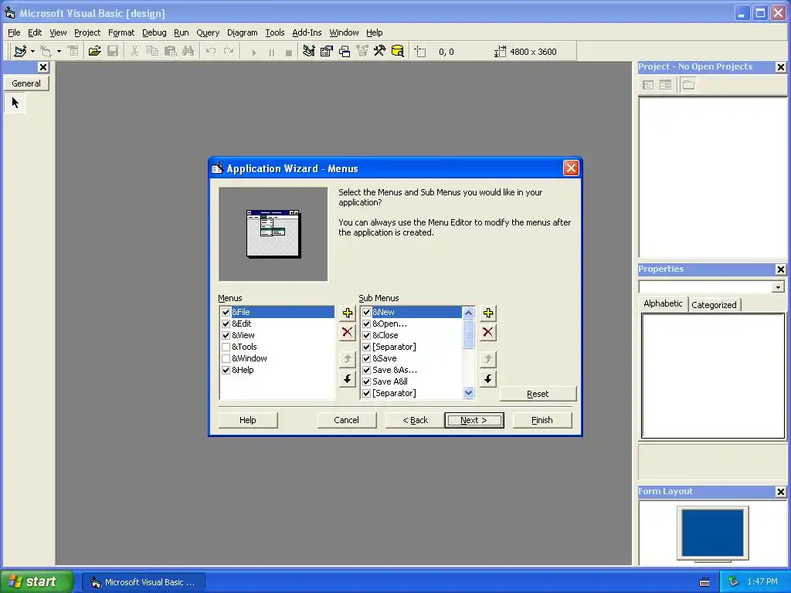Toggle the &Edit menu checkbox
791x593 pixels.
point(226,324)
